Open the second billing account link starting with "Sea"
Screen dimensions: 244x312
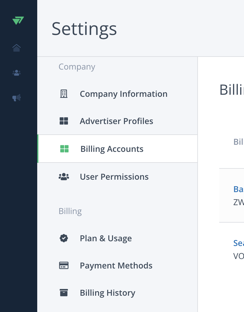point(238,243)
